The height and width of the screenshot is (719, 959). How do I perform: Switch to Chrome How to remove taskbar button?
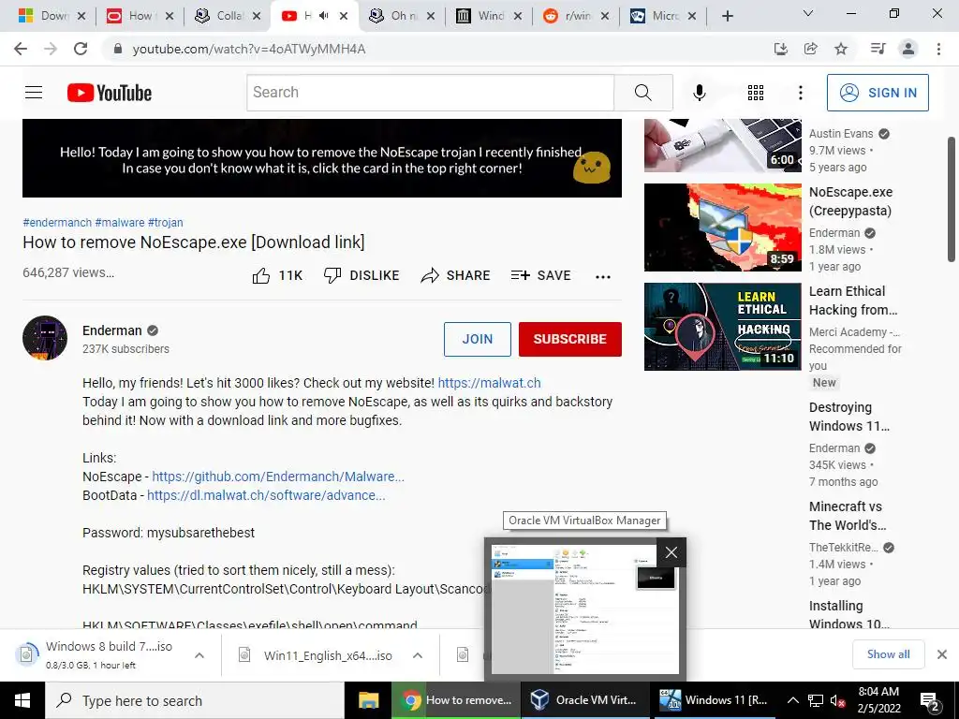pos(456,700)
